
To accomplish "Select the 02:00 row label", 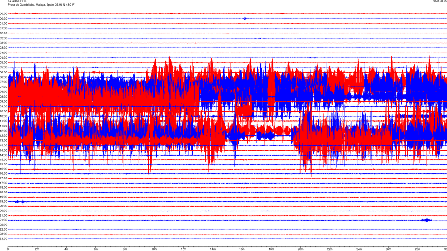I will coord(3,33).
